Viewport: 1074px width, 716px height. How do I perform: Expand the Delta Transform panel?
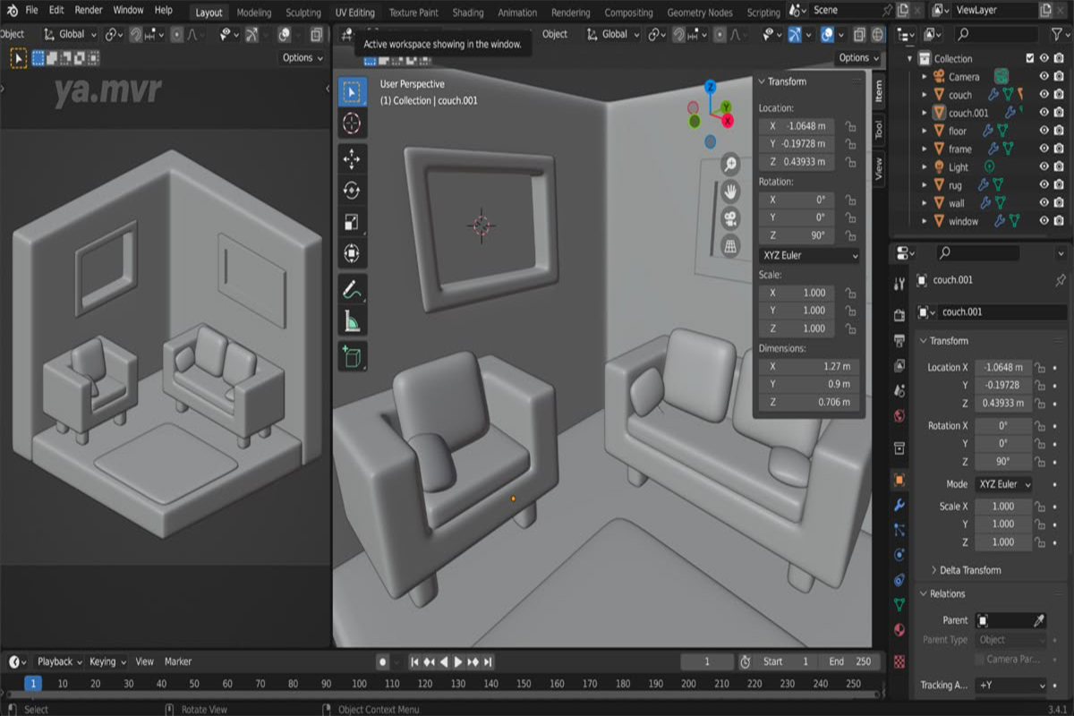(x=970, y=570)
